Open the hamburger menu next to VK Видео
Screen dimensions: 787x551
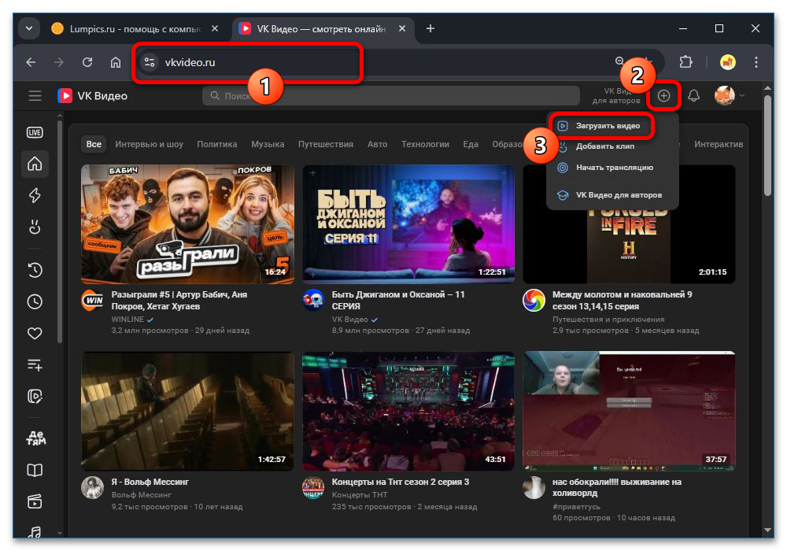[35, 95]
